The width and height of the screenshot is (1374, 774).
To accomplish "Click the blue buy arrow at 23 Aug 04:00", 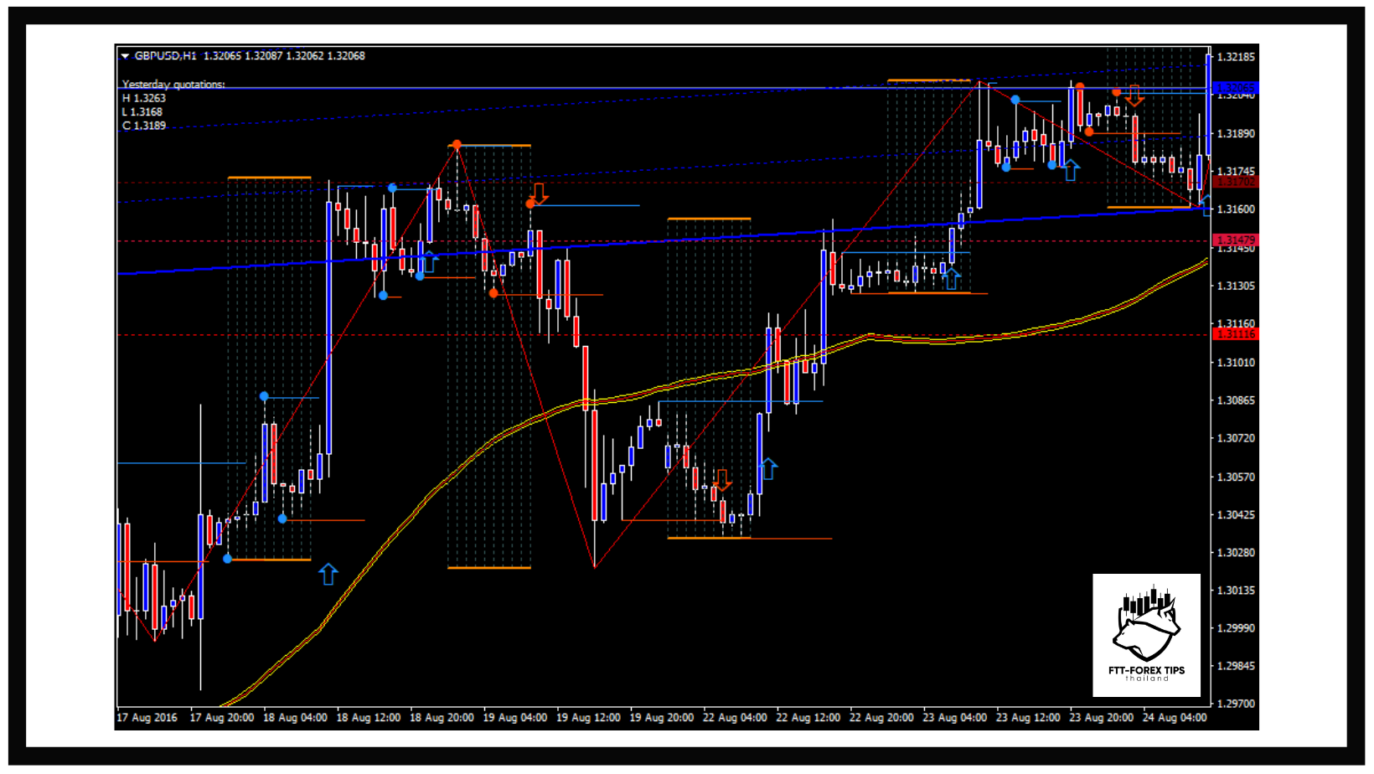I will [952, 279].
